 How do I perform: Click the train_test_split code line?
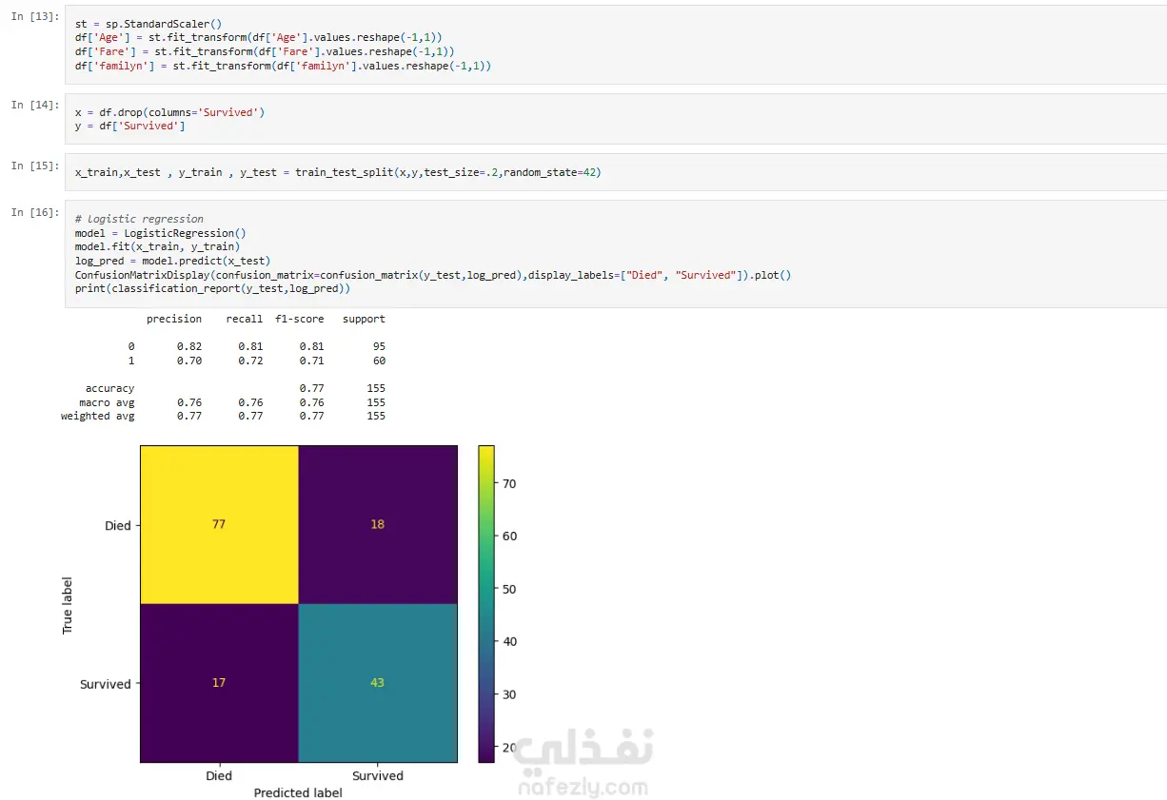click(338, 172)
